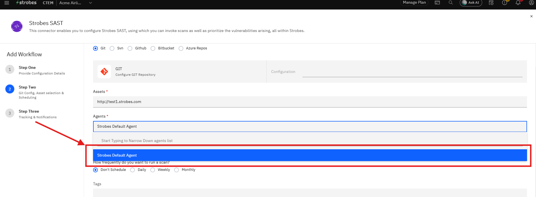
Task: Choose Daily scan frequency
Action: (132, 170)
